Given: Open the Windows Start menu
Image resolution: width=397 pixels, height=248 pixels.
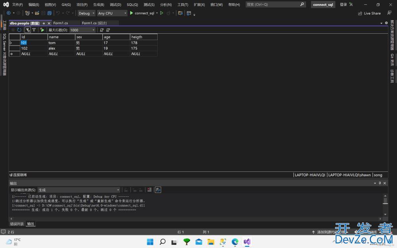Looking at the screenshot, I should coord(150,242).
